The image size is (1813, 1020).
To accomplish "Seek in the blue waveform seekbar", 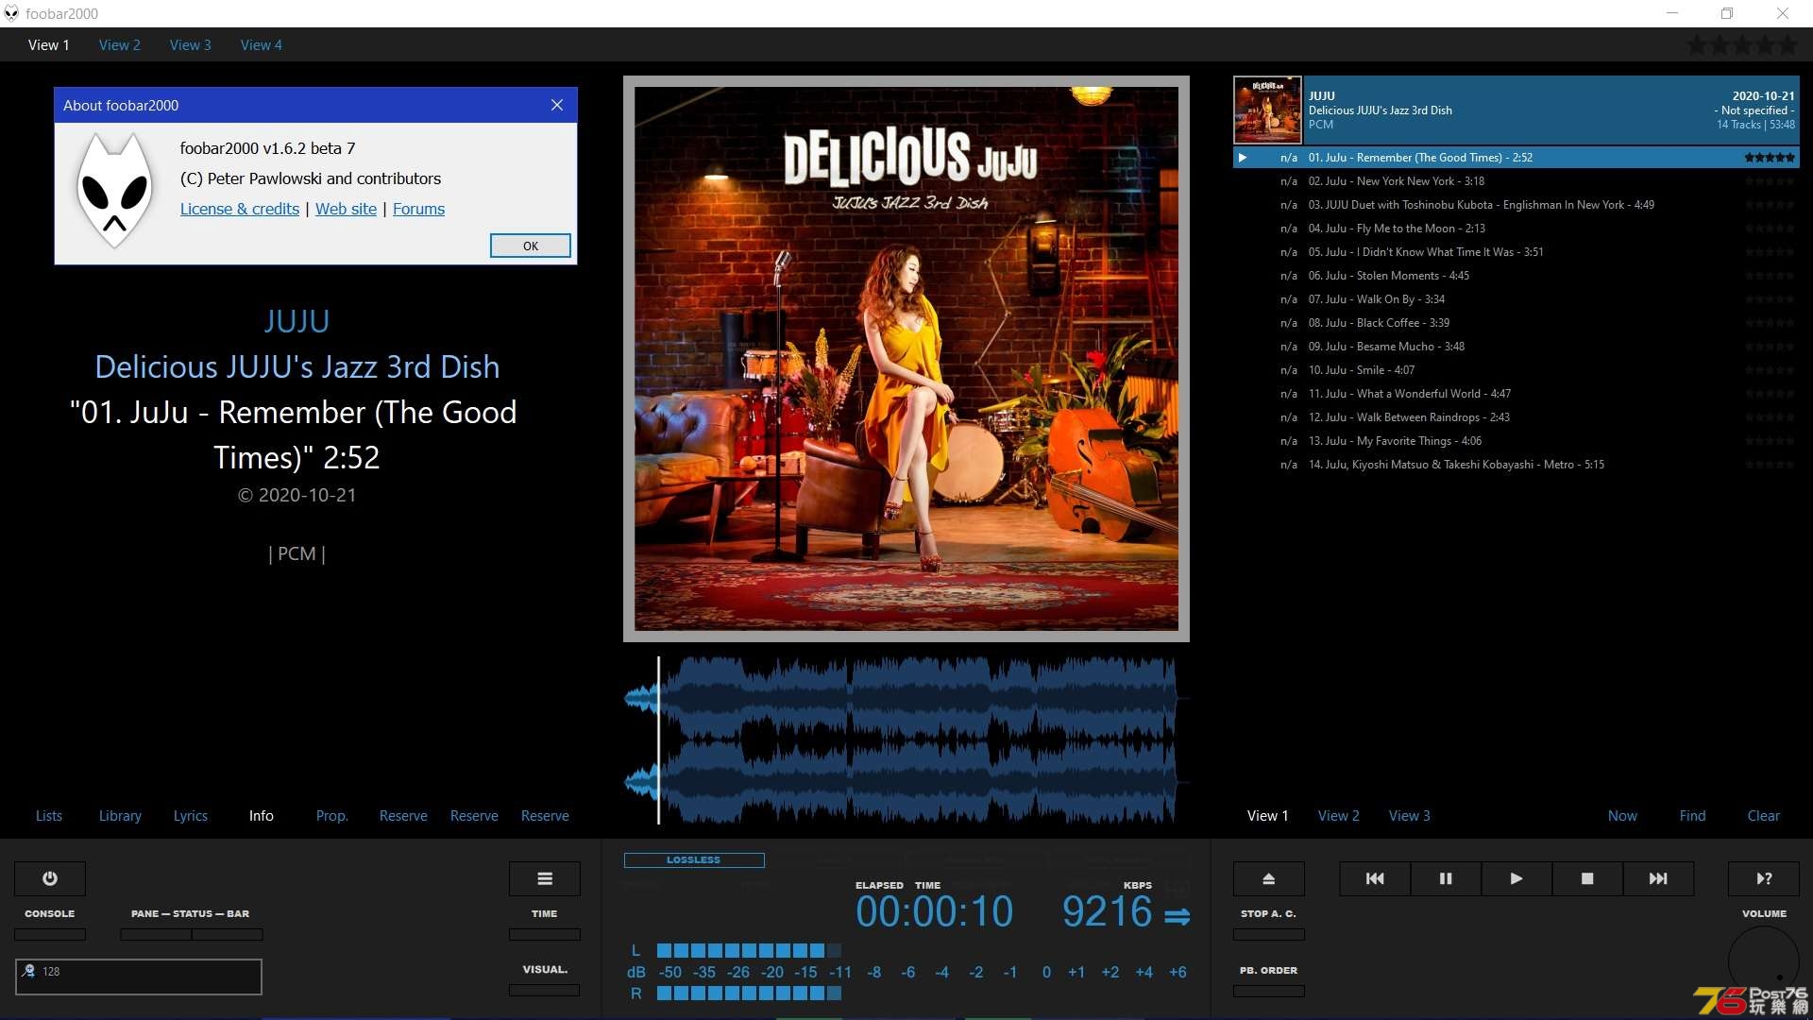I will [x=906, y=740].
